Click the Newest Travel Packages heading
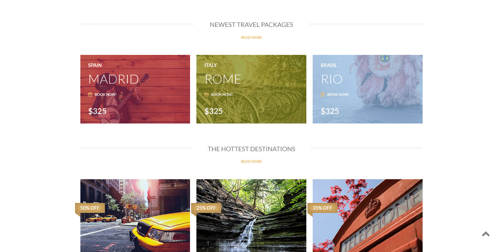503x252 pixels. [x=251, y=25]
